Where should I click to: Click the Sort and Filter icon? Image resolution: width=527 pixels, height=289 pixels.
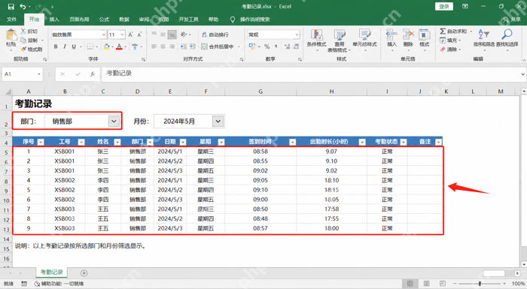click(484, 35)
